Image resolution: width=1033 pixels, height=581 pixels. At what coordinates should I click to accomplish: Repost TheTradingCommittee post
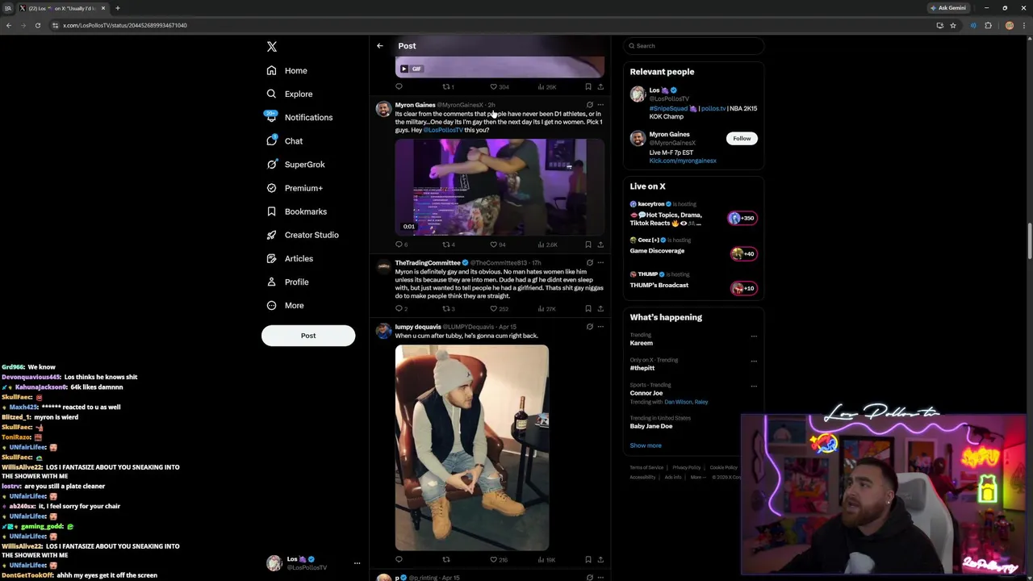pos(445,309)
